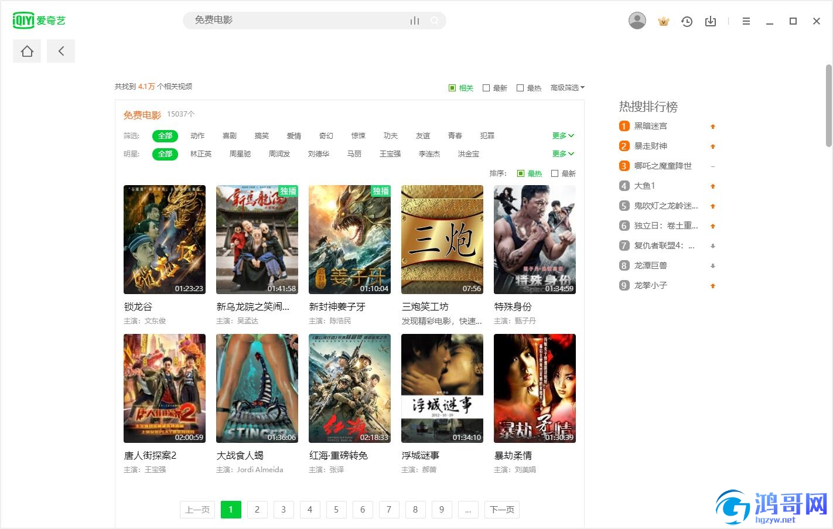Open the VIP crown icon

[664, 21]
